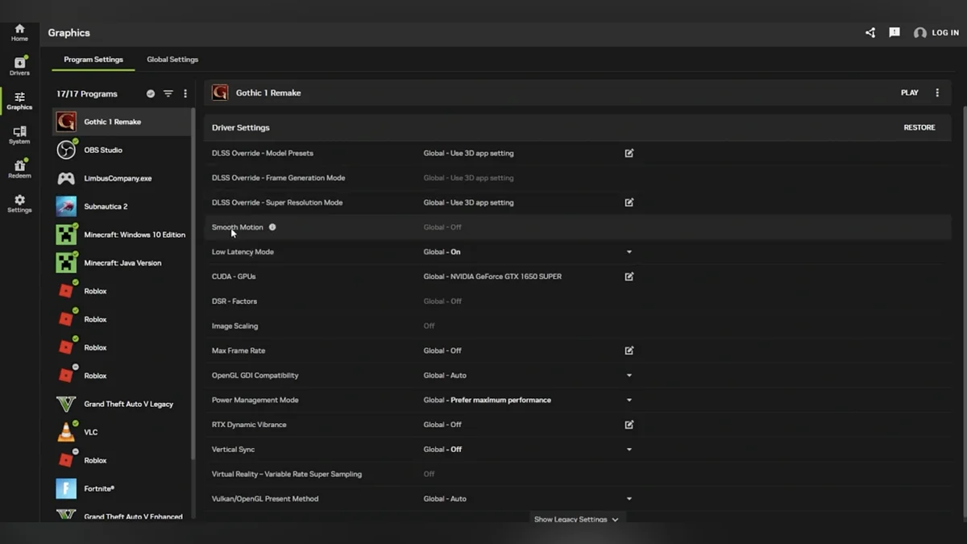Expand Power Management Mode dropdown
967x544 pixels.
(x=629, y=400)
